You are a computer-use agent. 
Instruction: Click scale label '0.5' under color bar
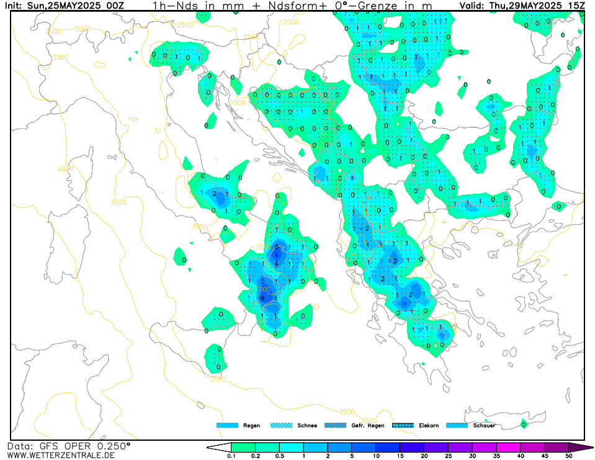click(280, 456)
